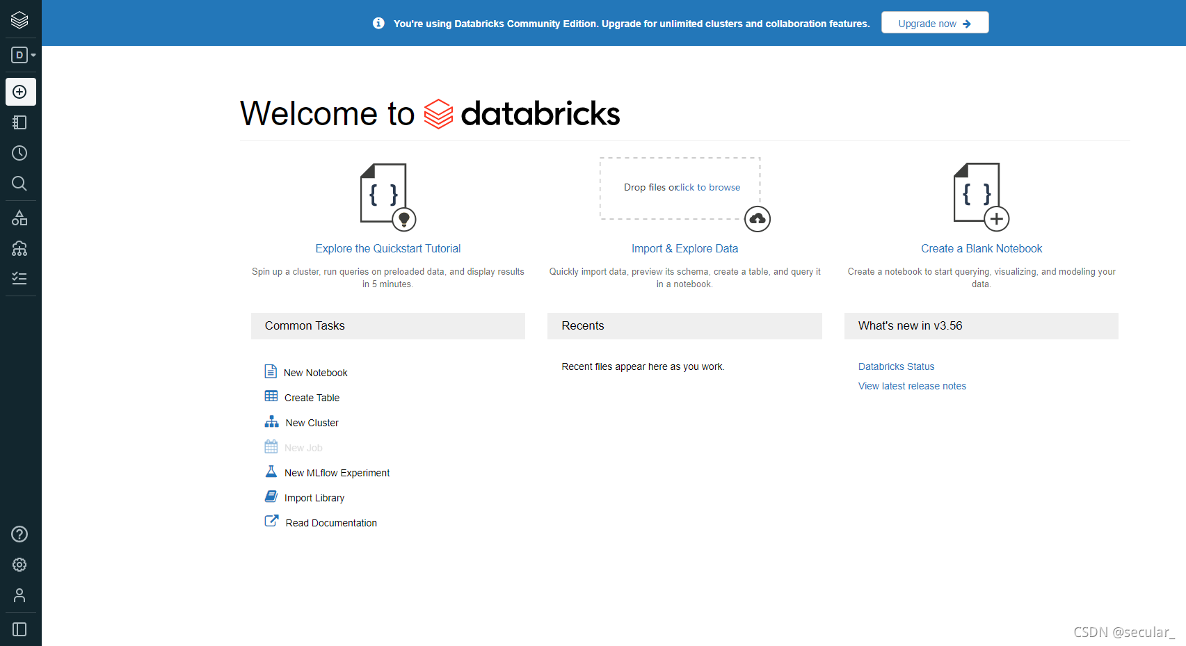Open the Settings gear icon in sidebar
Image resolution: width=1186 pixels, height=646 pixels.
19,565
